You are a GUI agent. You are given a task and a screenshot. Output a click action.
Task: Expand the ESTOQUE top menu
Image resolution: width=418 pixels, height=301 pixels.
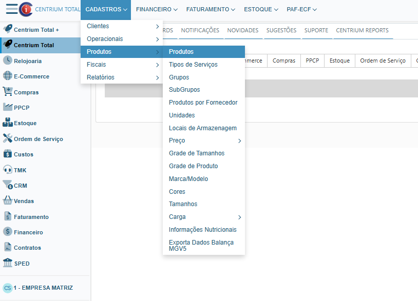[261, 9]
